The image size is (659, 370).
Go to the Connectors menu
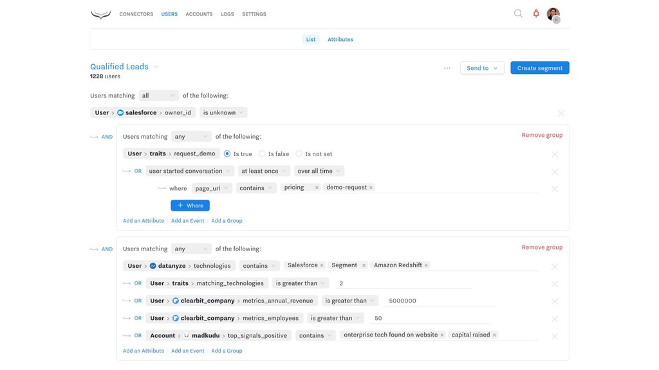pos(136,14)
